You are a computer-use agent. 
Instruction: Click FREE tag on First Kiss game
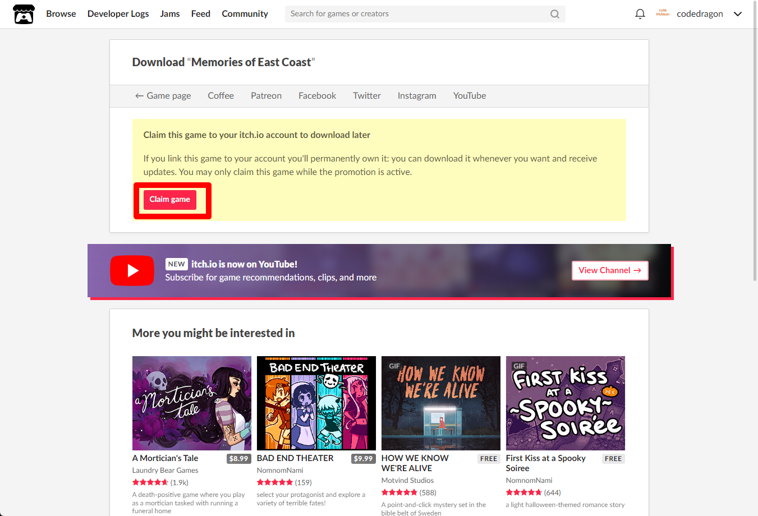tap(613, 459)
